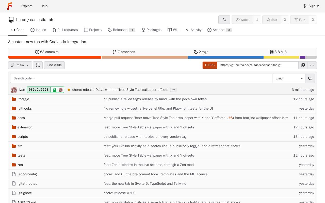Expand the commit message ellipsis
The image size is (325, 203).
click(173, 90)
